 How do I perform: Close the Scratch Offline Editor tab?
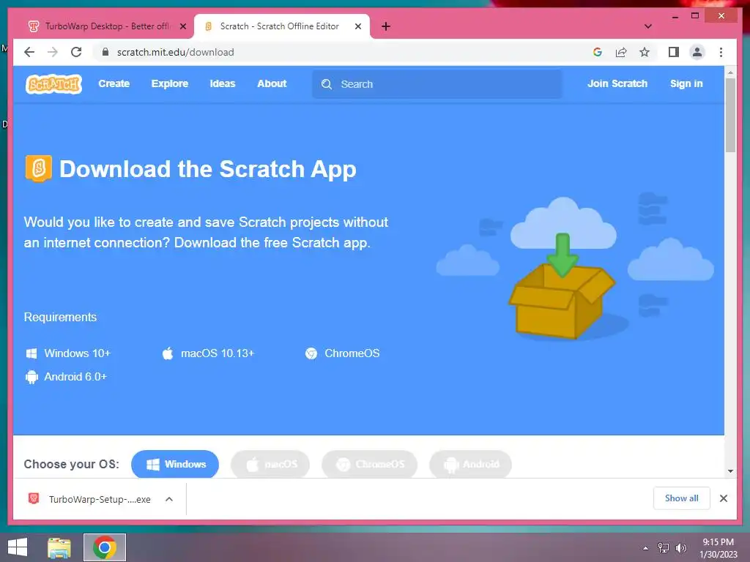point(357,26)
